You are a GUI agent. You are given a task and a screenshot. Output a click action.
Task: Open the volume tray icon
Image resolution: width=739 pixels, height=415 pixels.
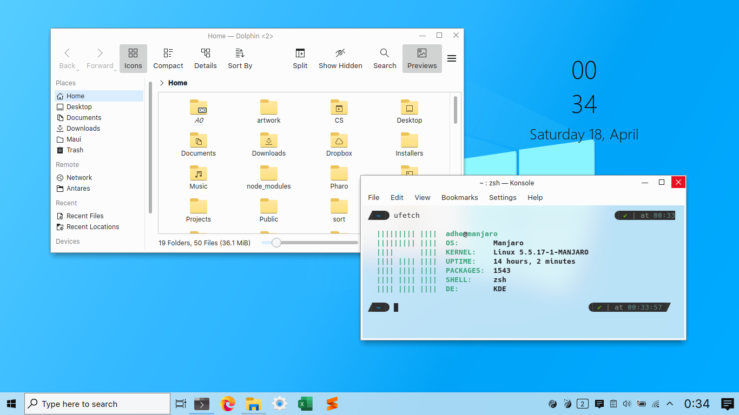tap(627, 404)
